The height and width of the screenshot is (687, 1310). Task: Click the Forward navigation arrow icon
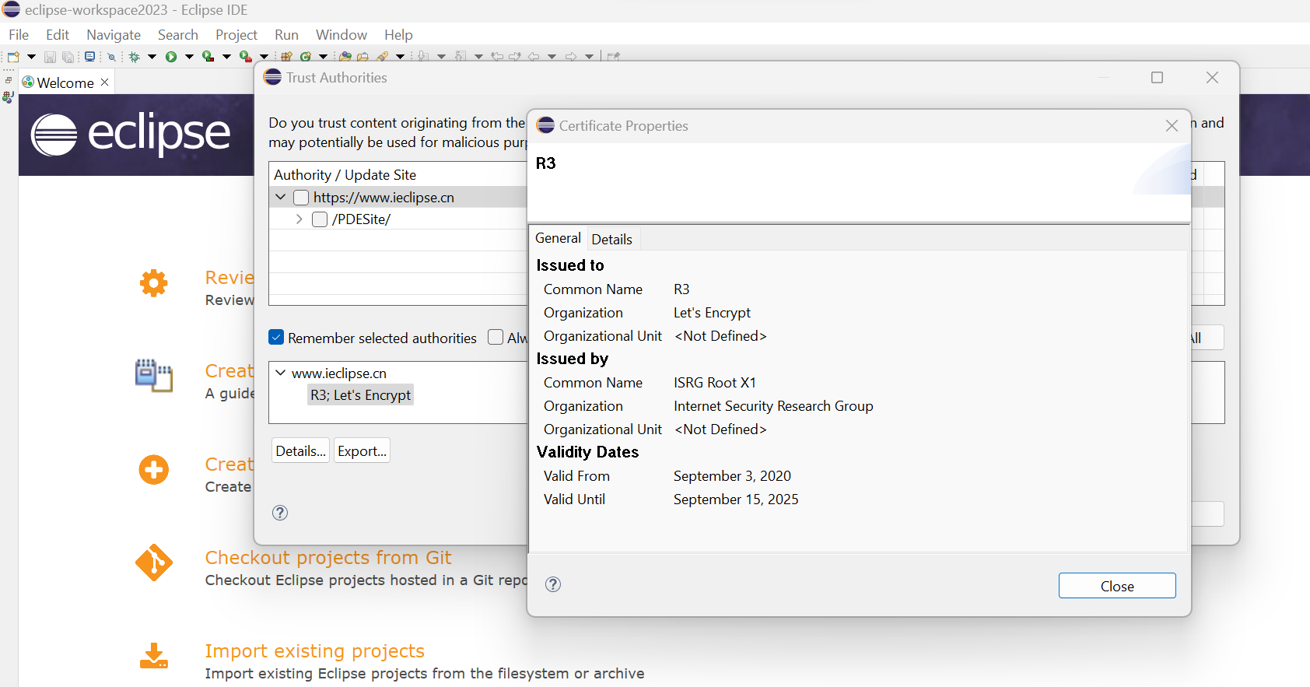click(571, 57)
